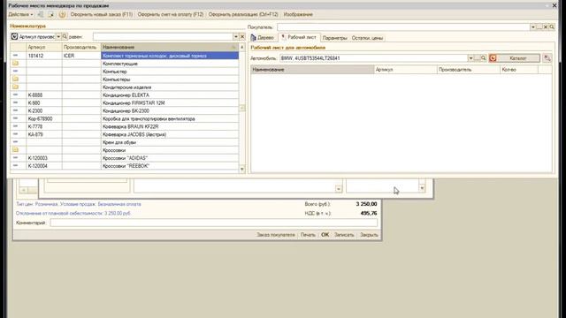Clear the Покупатель field
Image resolution: width=566 pixels, height=318 pixels.
[x=546, y=27]
